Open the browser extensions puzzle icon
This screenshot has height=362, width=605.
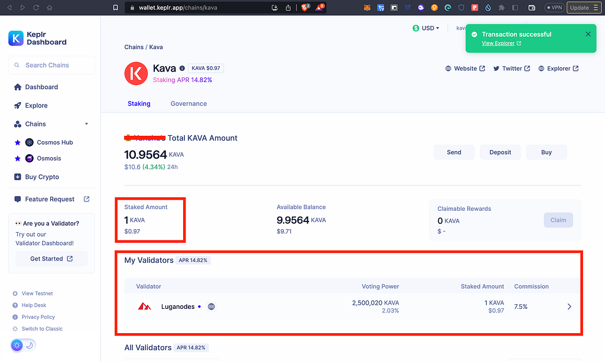502,8
